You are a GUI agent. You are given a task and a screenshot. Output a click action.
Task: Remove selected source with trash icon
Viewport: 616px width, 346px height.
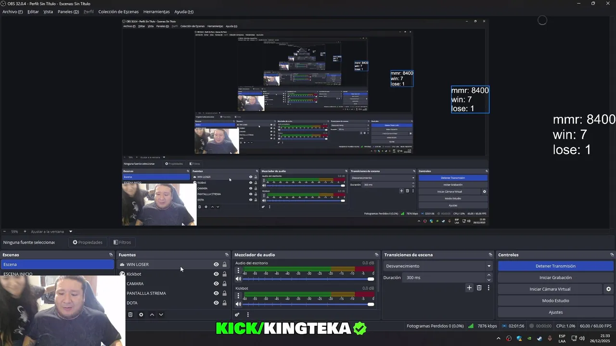point(130,315)
